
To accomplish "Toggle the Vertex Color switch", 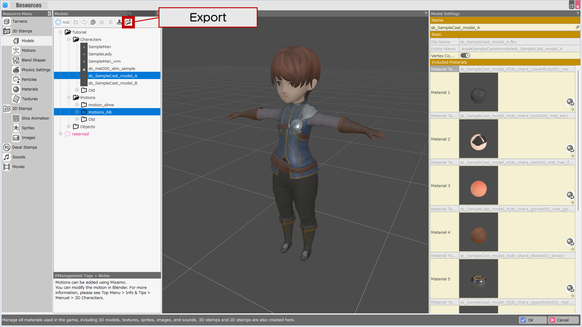I will (465, 55).
